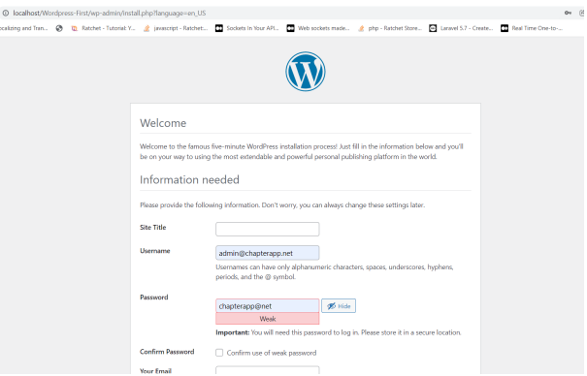The width and height of the screenshot is (587, 376).
Task: Click the saved password key icon
Action: tap(568, 13)
